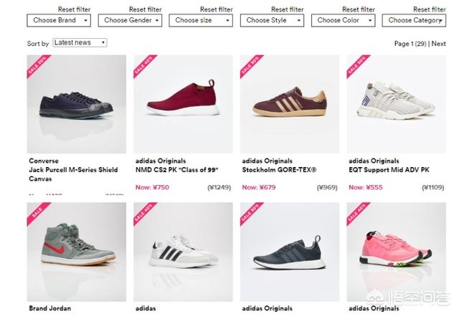
Task: View the EQT Support Mid ADV PK image
Action: 397,104
